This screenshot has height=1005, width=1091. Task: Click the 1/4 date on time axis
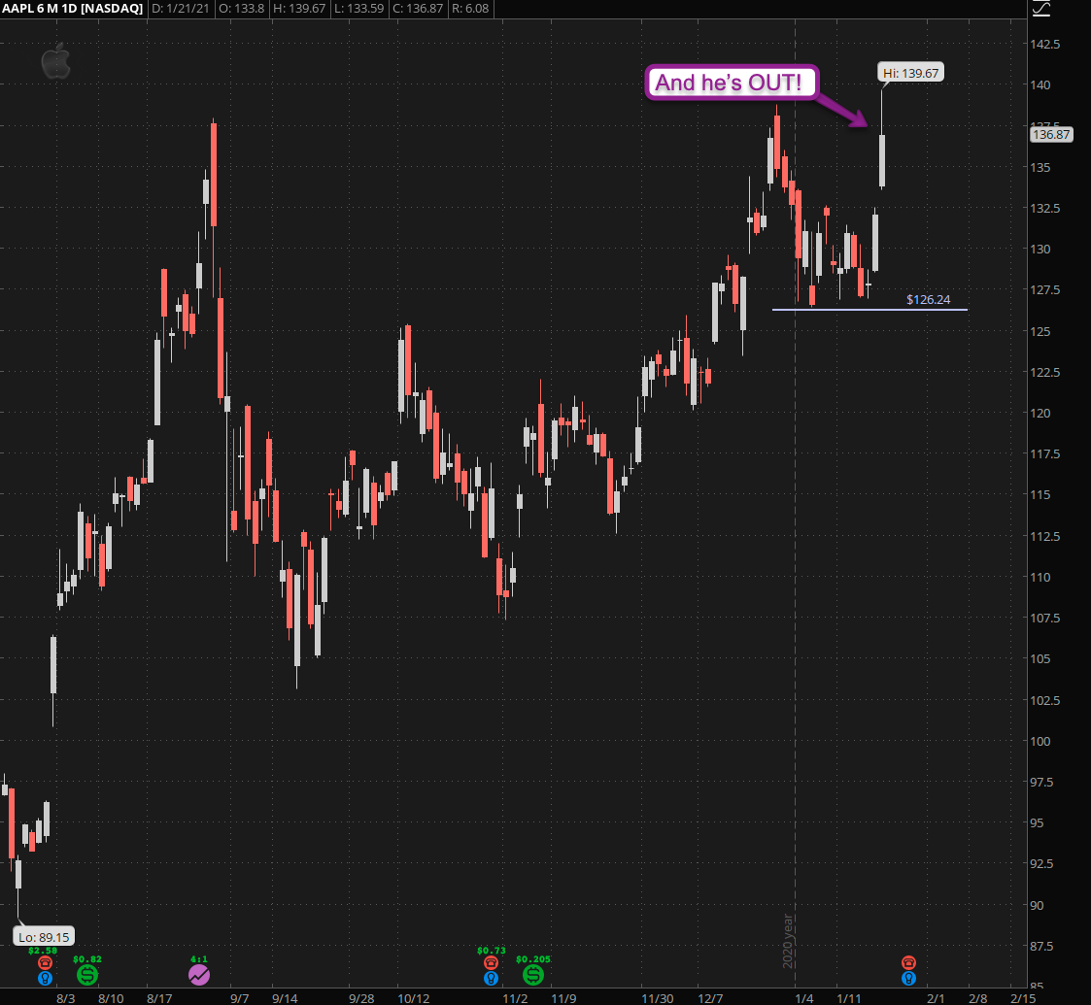(x=803, y=999)
